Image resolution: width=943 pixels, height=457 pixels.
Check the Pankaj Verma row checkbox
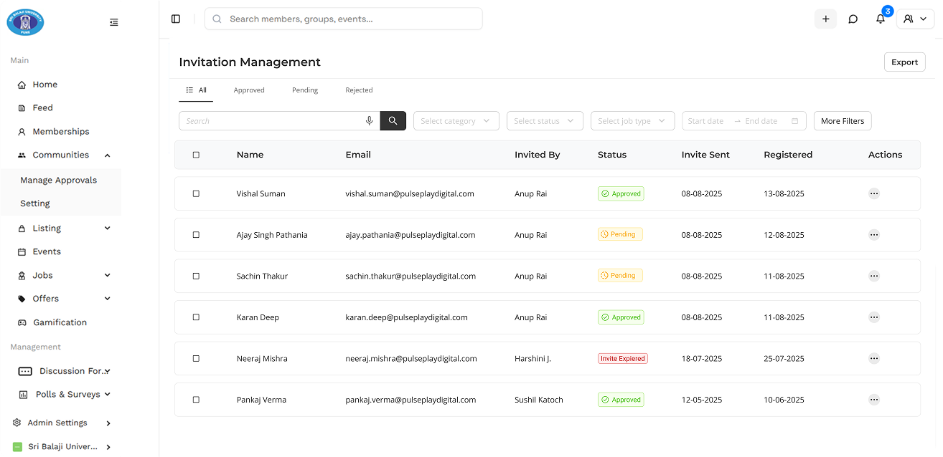pos(196,400)
